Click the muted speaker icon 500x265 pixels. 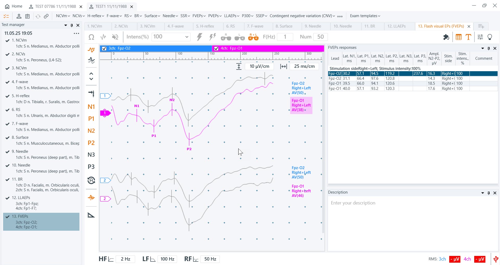coord(115,37)
